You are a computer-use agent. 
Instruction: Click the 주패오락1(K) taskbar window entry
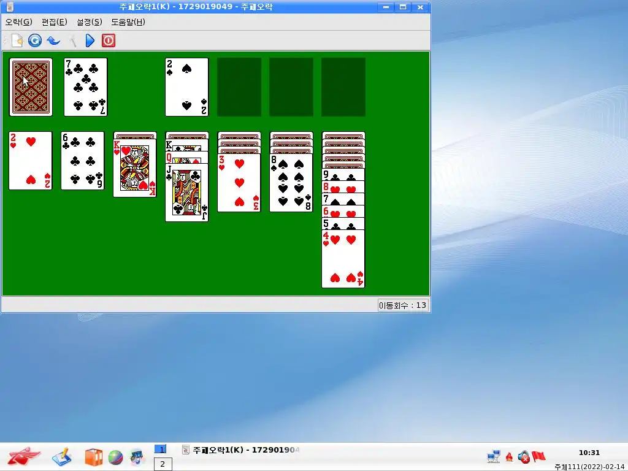[241, 450]
